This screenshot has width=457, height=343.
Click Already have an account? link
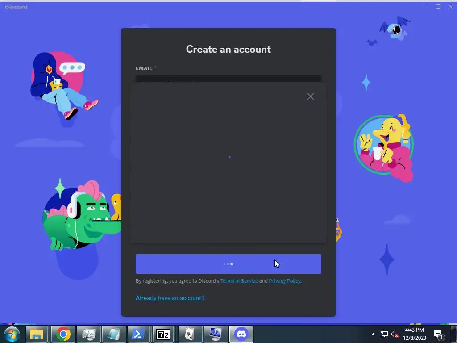coord(170,298)
